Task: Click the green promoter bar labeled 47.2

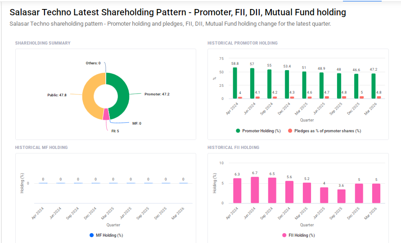Action: pos(374,86)
